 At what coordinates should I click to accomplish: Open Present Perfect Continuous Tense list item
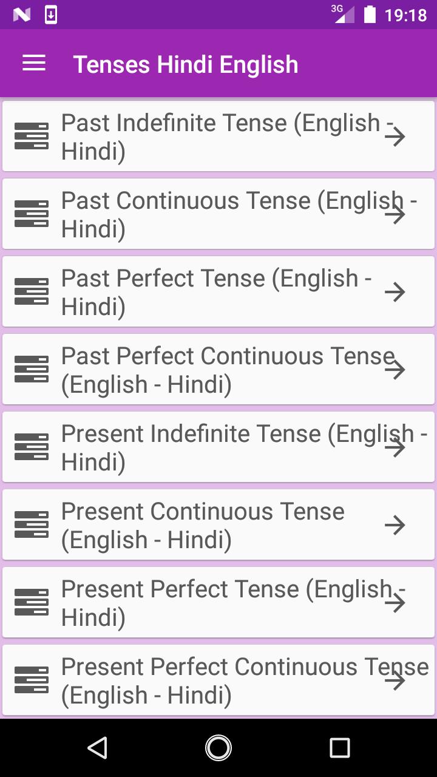click(218, 680)
